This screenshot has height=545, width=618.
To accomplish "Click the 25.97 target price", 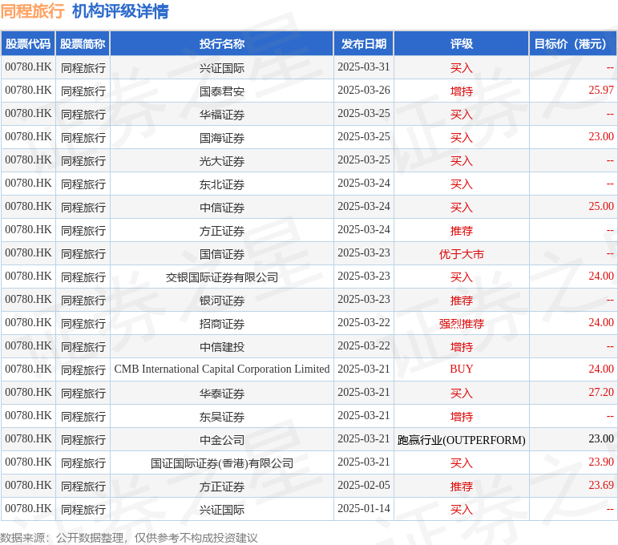I will click(601, 91).
